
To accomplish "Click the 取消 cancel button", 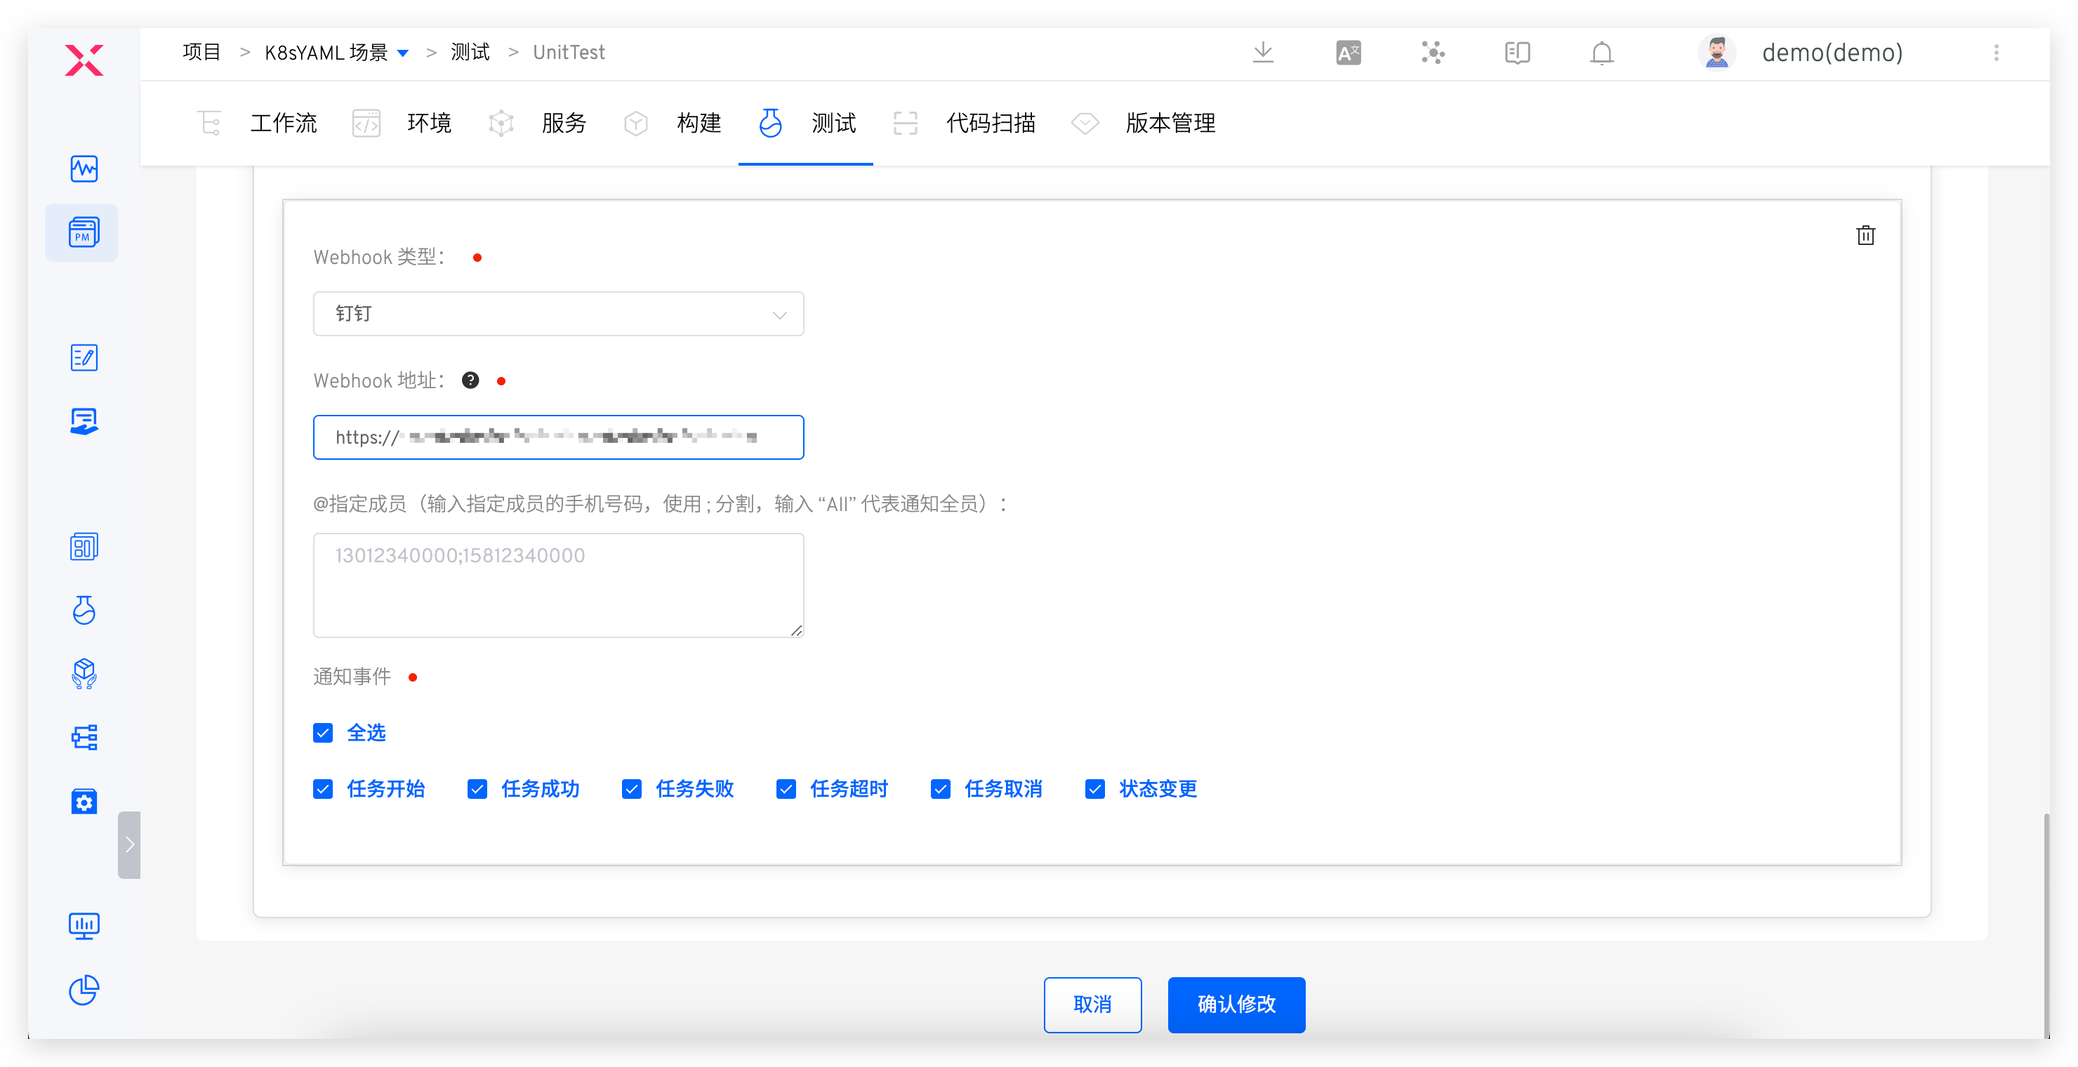I will [x=1092, y=1005].
